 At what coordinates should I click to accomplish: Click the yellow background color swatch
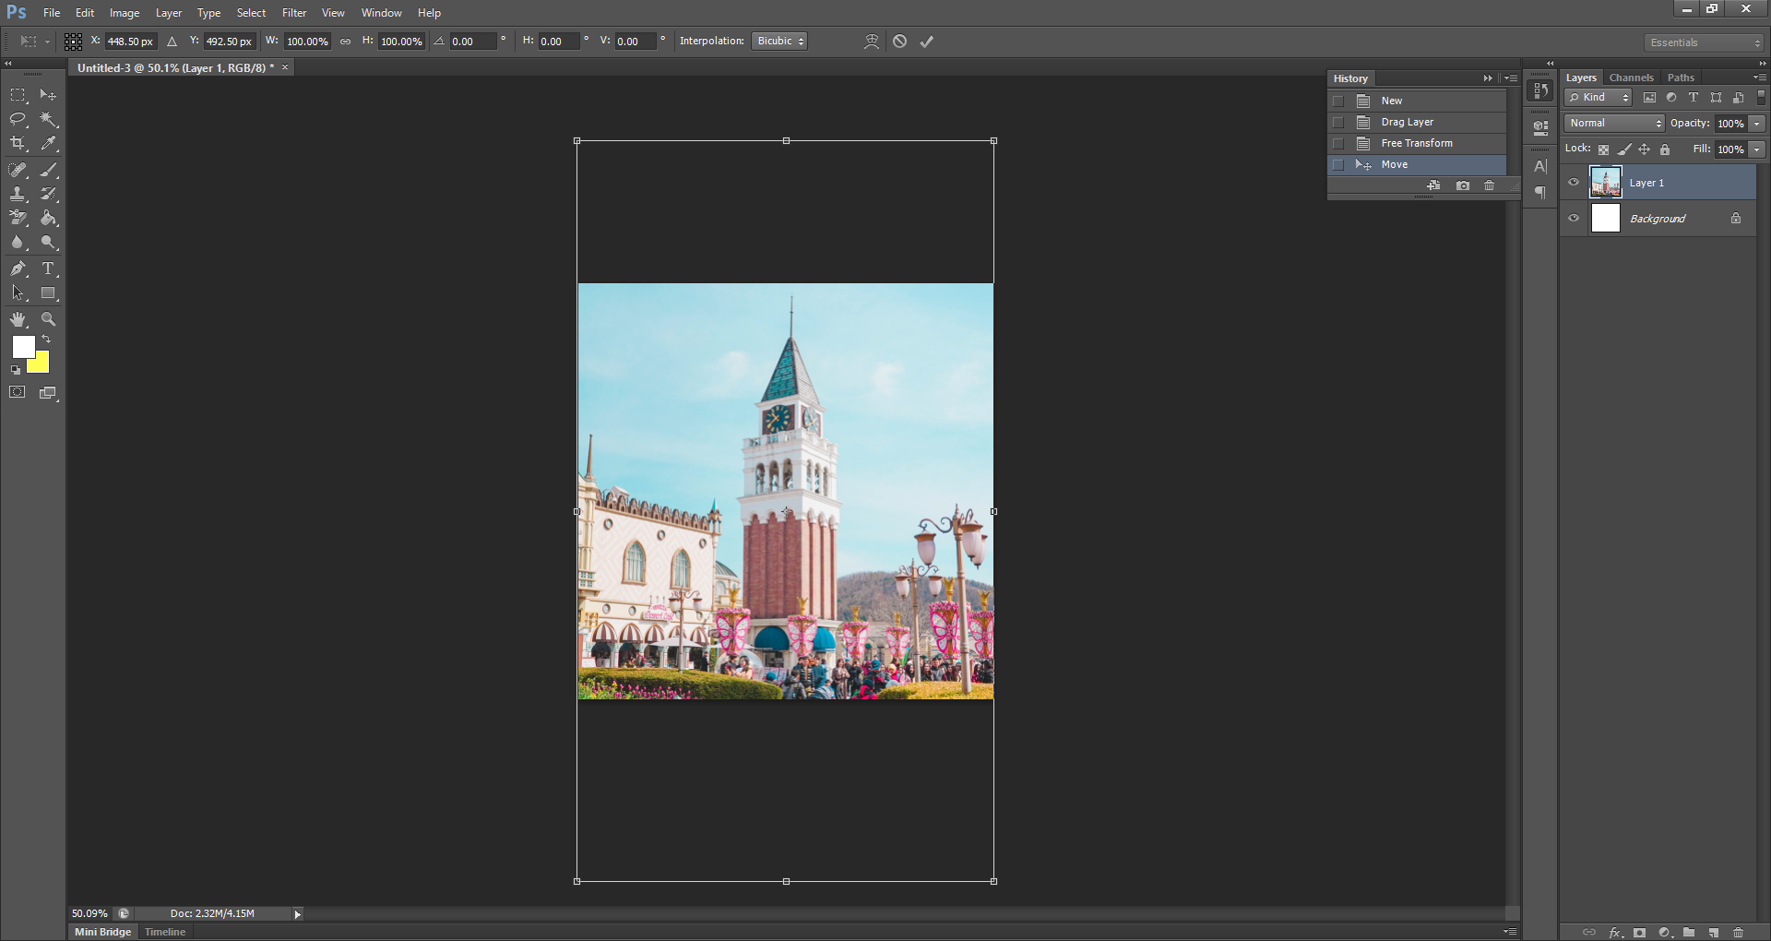41,365
